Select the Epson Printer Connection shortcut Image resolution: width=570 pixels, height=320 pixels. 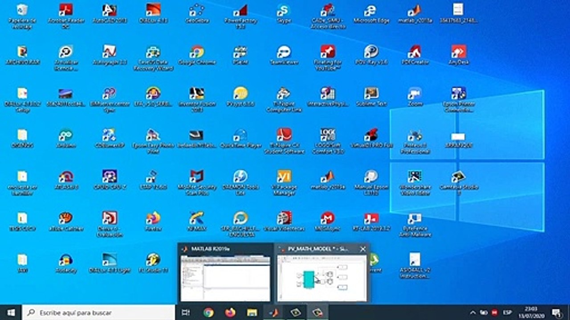458,100
